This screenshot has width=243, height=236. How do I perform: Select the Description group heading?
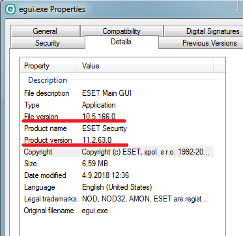48,80
